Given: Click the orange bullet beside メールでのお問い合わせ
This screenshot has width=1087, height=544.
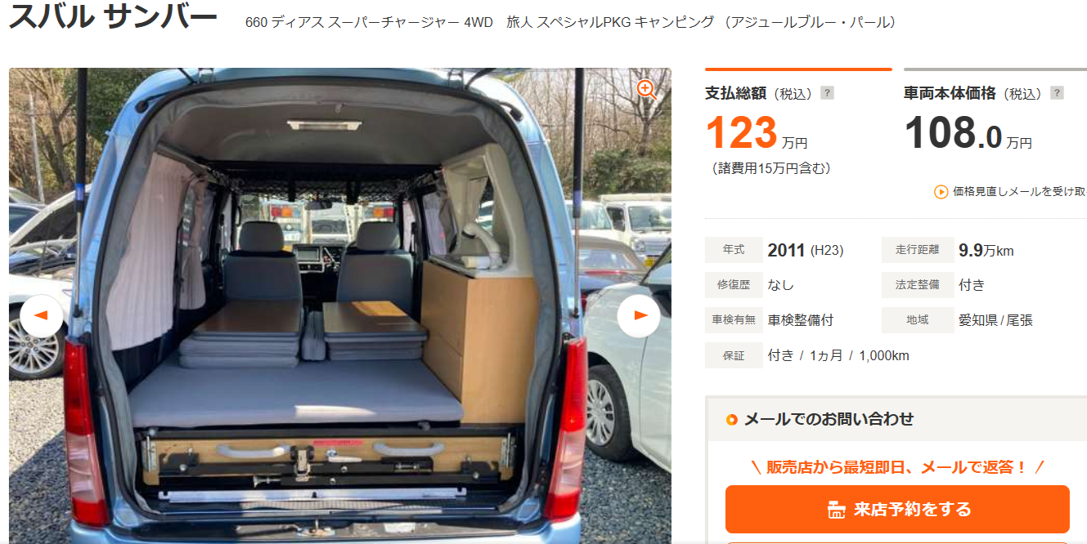Looking at the screenshot, I should tap(732, 420).
